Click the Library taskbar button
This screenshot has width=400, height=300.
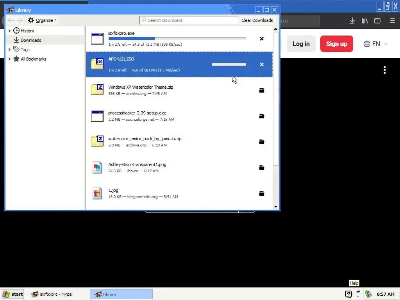coord(121,294)
